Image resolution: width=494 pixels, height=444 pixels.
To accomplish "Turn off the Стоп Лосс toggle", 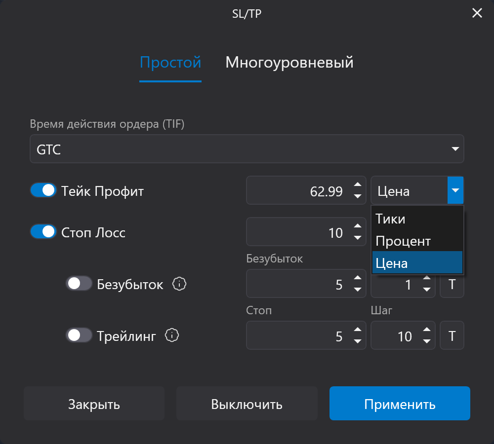I will [43, 232].
